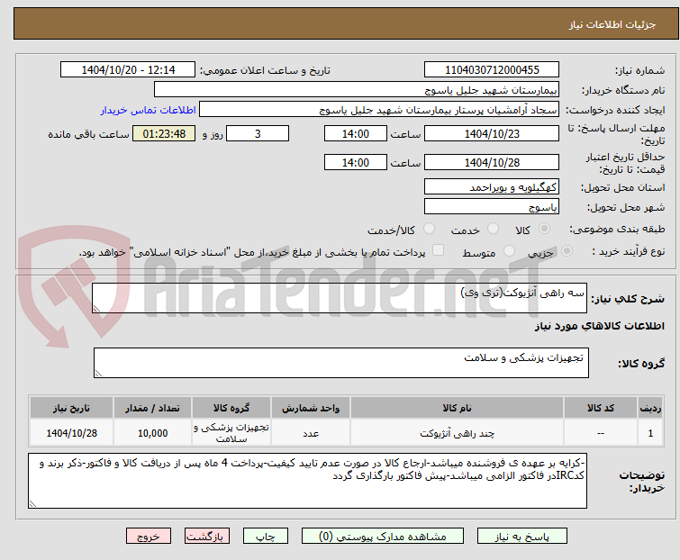Image resolution: width=680 pixels, height=560 pixels.
Task: Click the response deadline 14:00 time field
Action: [356, 133]
